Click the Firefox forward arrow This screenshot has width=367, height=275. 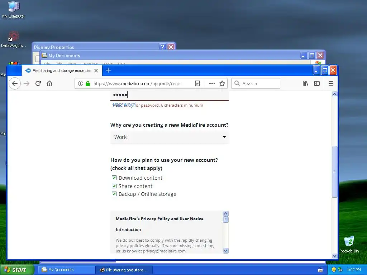(27, 83)
